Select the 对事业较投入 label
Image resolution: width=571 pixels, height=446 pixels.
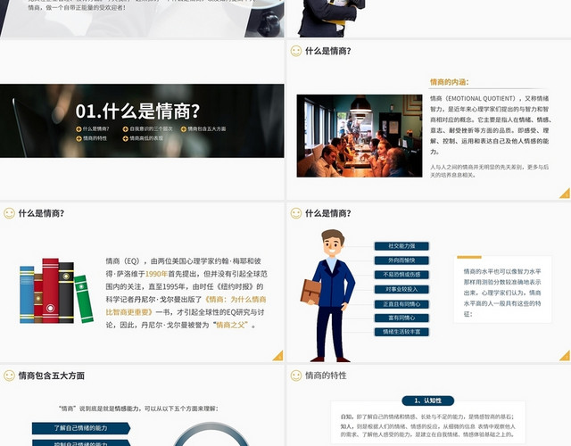point(401,289)
